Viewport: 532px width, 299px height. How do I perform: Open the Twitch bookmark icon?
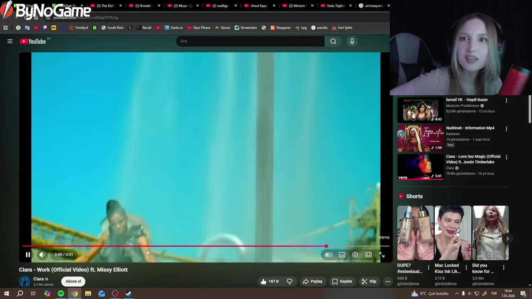[45, 27]
